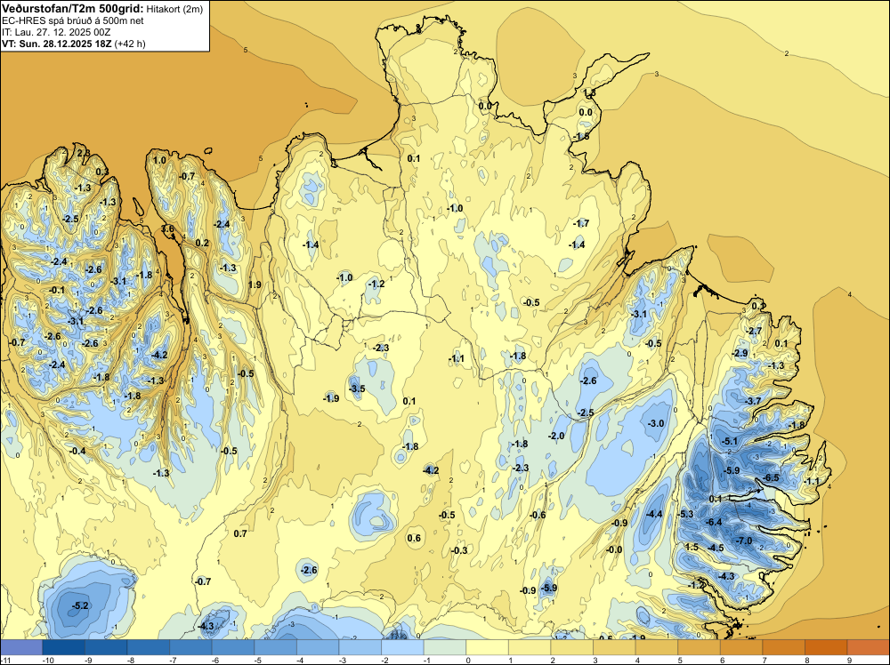This screenshot has width=890, height=665.
Task: Click the title text 'Veðurstofan/T2m 500grid:'
Action: pos(73,8)
